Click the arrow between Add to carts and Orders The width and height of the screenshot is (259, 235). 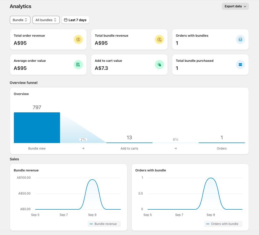[175, 149]
